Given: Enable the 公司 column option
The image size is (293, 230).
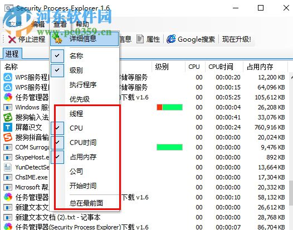Looking at the screenshot, I should (85, 172).
